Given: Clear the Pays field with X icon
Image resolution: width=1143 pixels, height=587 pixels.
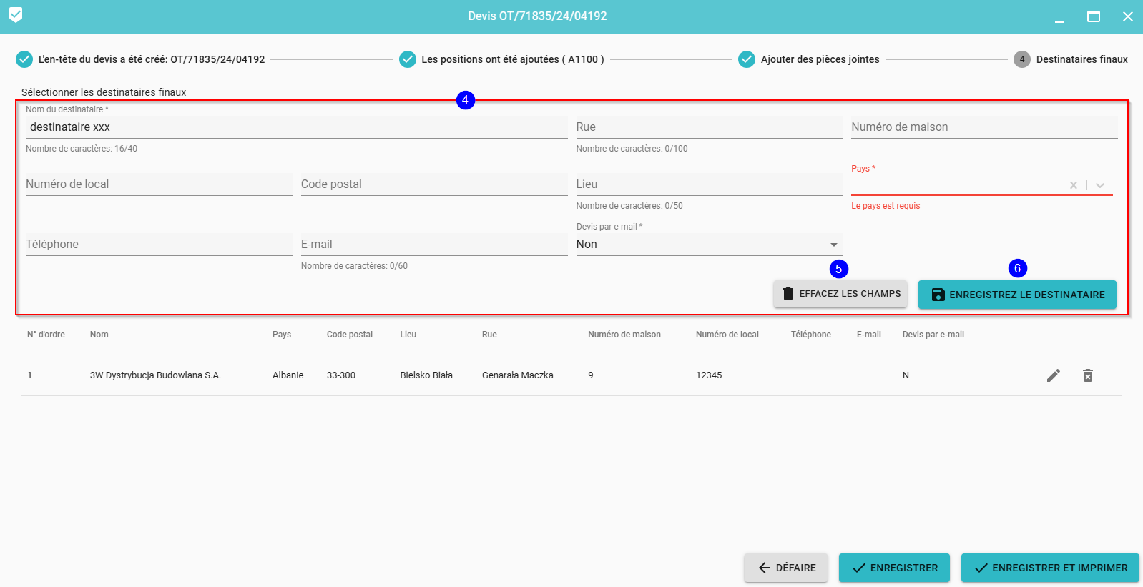Looking at the screenshot, I should [x=1073, y=185].
